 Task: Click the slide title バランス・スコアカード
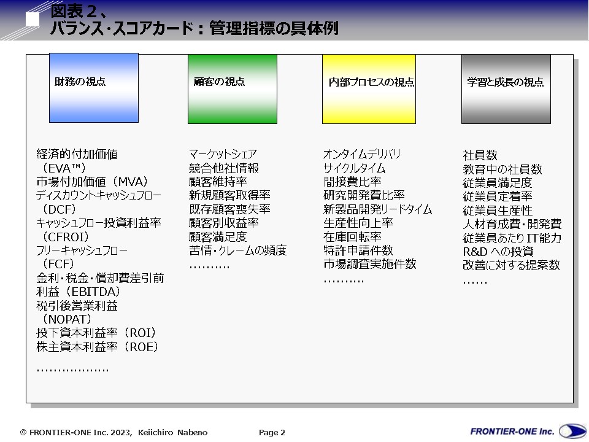(193, 28)
